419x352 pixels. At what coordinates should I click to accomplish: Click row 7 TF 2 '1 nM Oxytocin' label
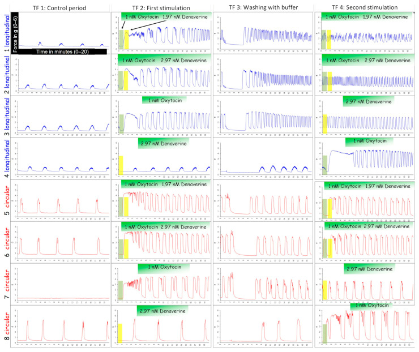point(165,267)
